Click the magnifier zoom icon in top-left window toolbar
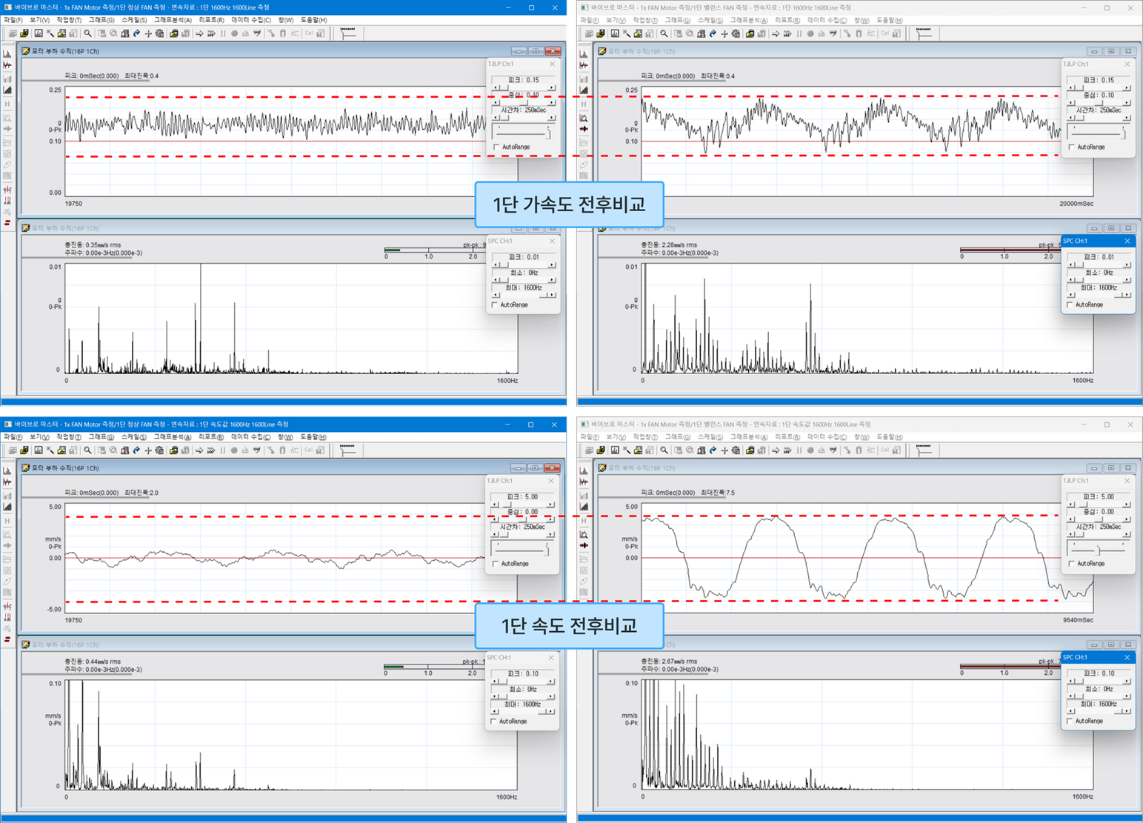This screenshot has height=823, width=1143. click(x=87, y=33)
